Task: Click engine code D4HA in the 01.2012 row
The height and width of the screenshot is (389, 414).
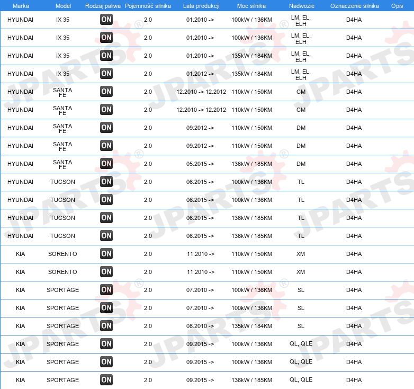Action: (354, 74)
